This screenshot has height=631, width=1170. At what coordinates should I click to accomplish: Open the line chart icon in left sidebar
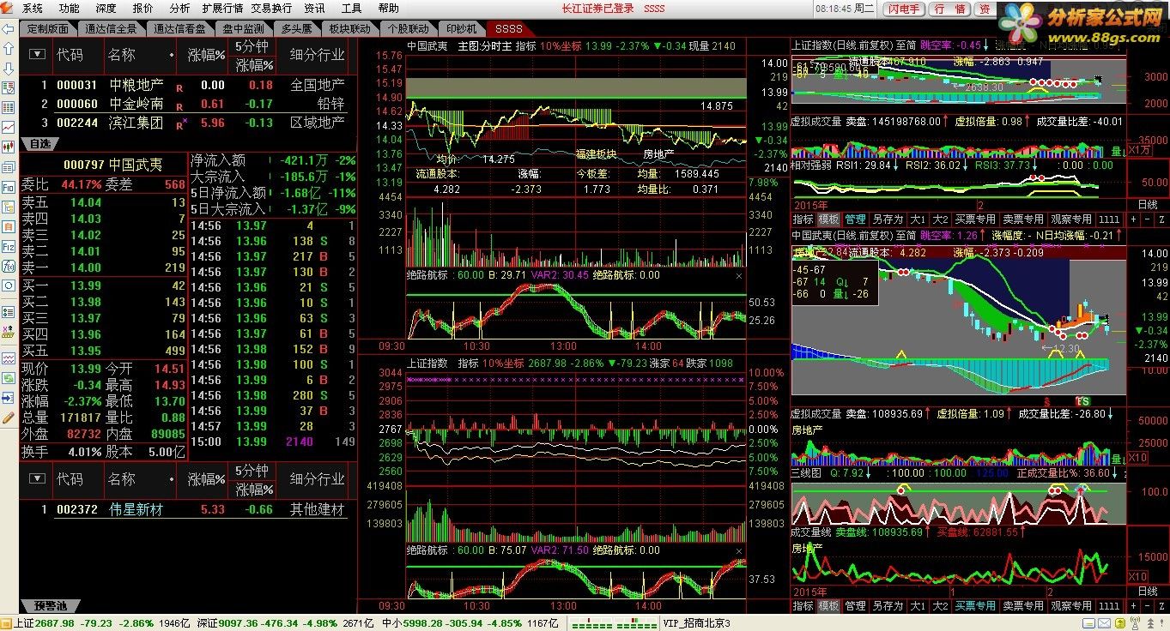(9, 128)
